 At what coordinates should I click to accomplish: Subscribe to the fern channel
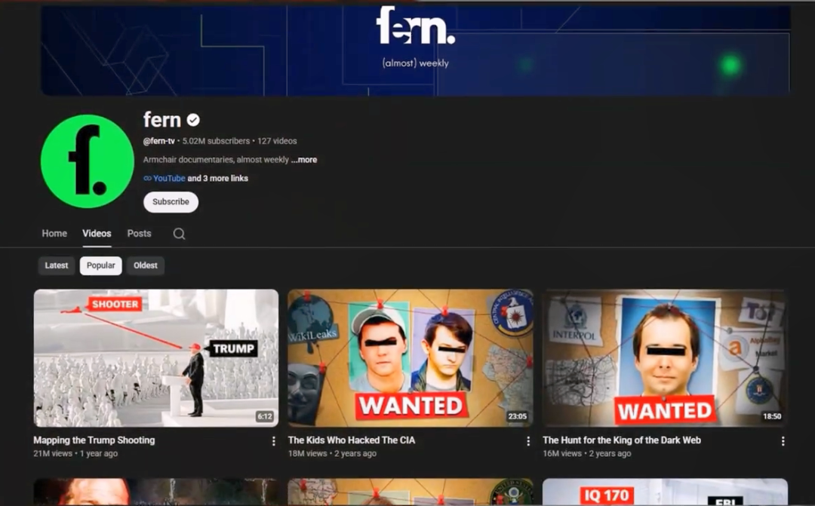point(171,202)
